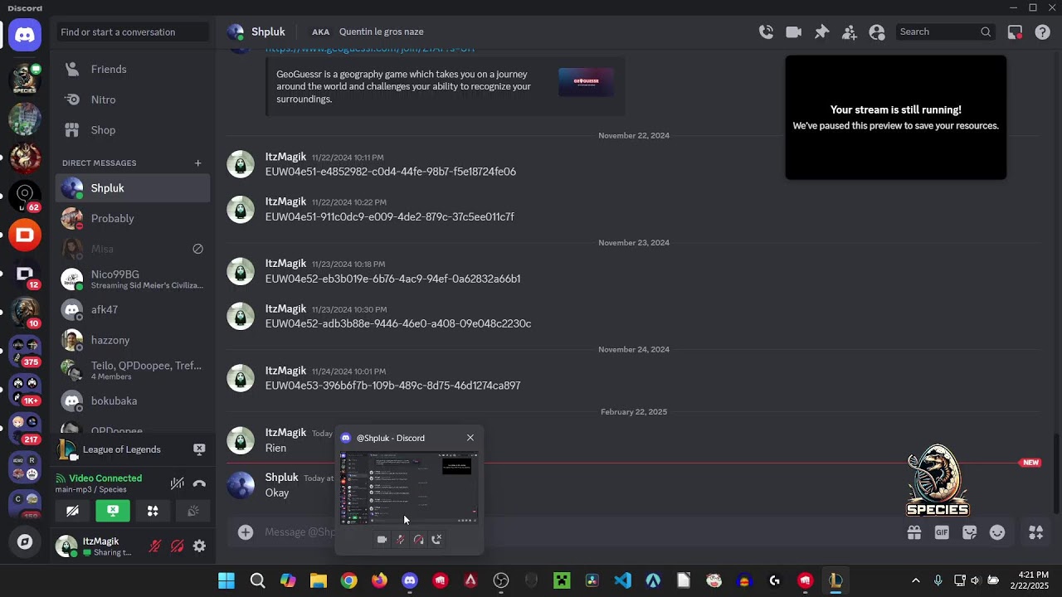Open the Discord help icon
Image resolution: width=1062 pixels, height=597 pixels.
tap(1042, 32)
